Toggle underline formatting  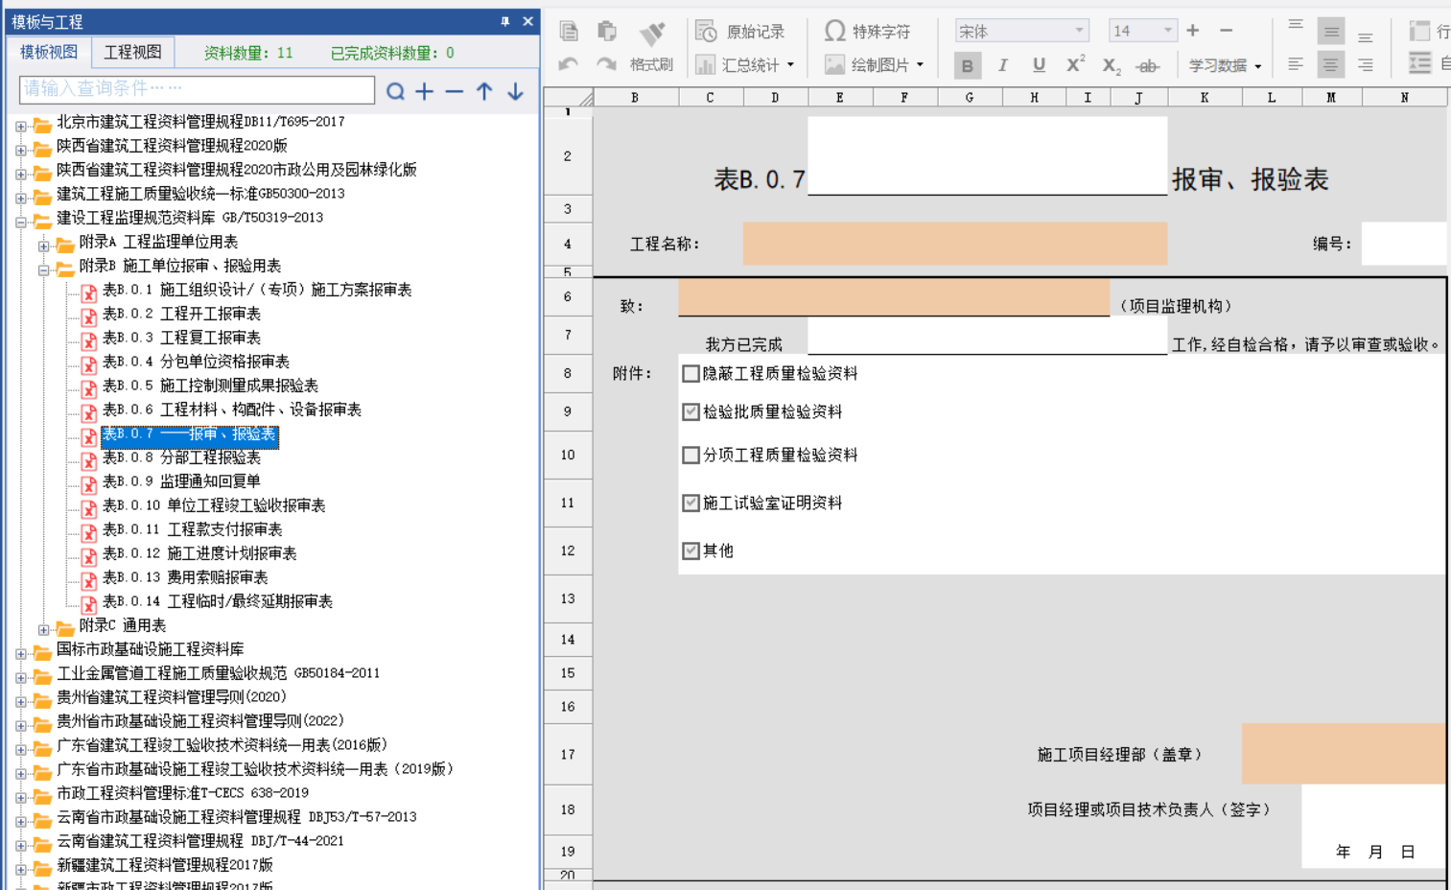1039,65
